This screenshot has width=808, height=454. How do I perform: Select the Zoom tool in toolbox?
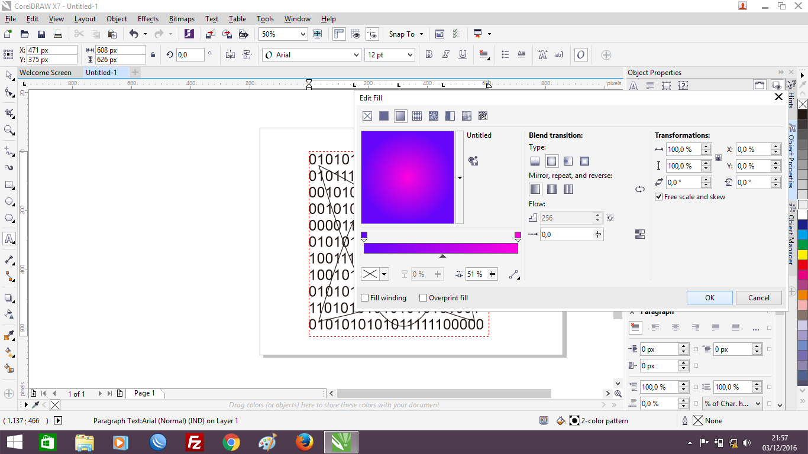[x=9, y=130]
